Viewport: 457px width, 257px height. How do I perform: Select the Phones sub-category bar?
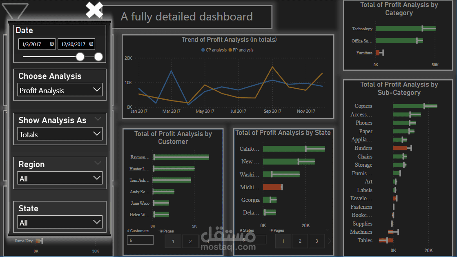click(x=404, y=123)
